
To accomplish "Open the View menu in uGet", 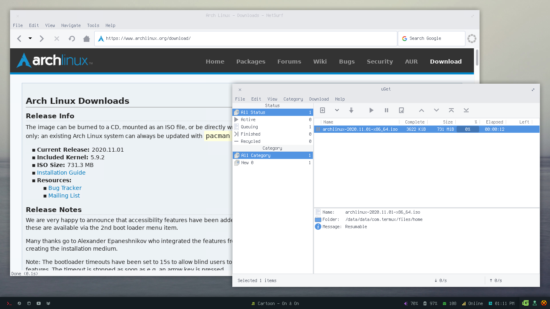I will point(272,99).
